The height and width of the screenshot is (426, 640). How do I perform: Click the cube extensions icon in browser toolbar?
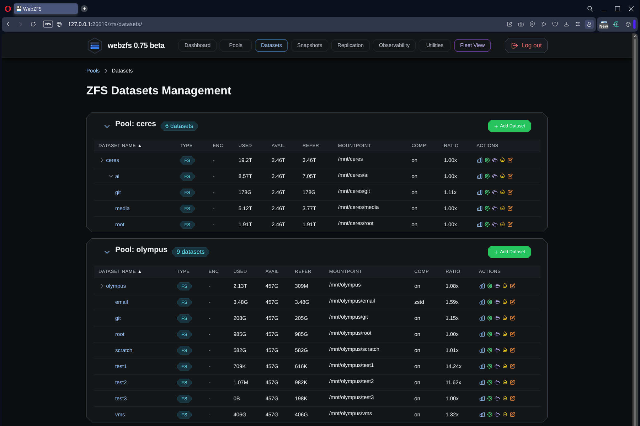(628, 24)
